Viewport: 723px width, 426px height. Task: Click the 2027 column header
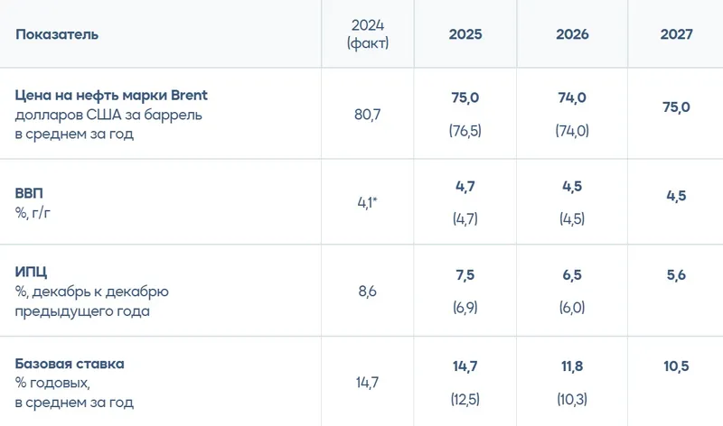pos(677,34)
